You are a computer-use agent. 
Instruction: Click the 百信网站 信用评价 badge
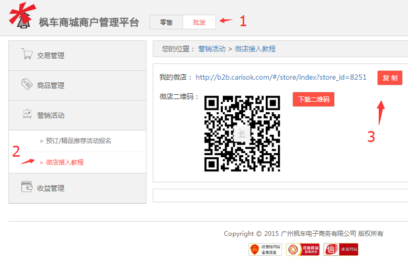[303, 249]
